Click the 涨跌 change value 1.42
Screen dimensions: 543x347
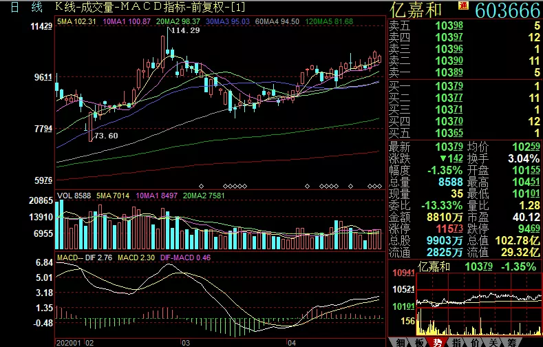click(x=451, y=158)
